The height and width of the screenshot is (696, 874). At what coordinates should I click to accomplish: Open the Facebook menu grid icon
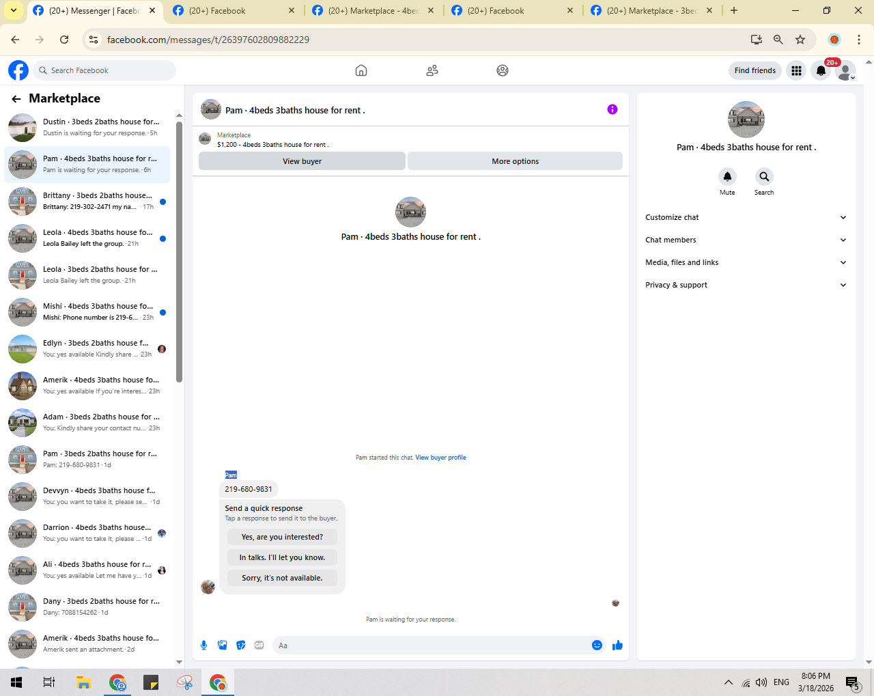pyautogui.click(x=796, y=70)
